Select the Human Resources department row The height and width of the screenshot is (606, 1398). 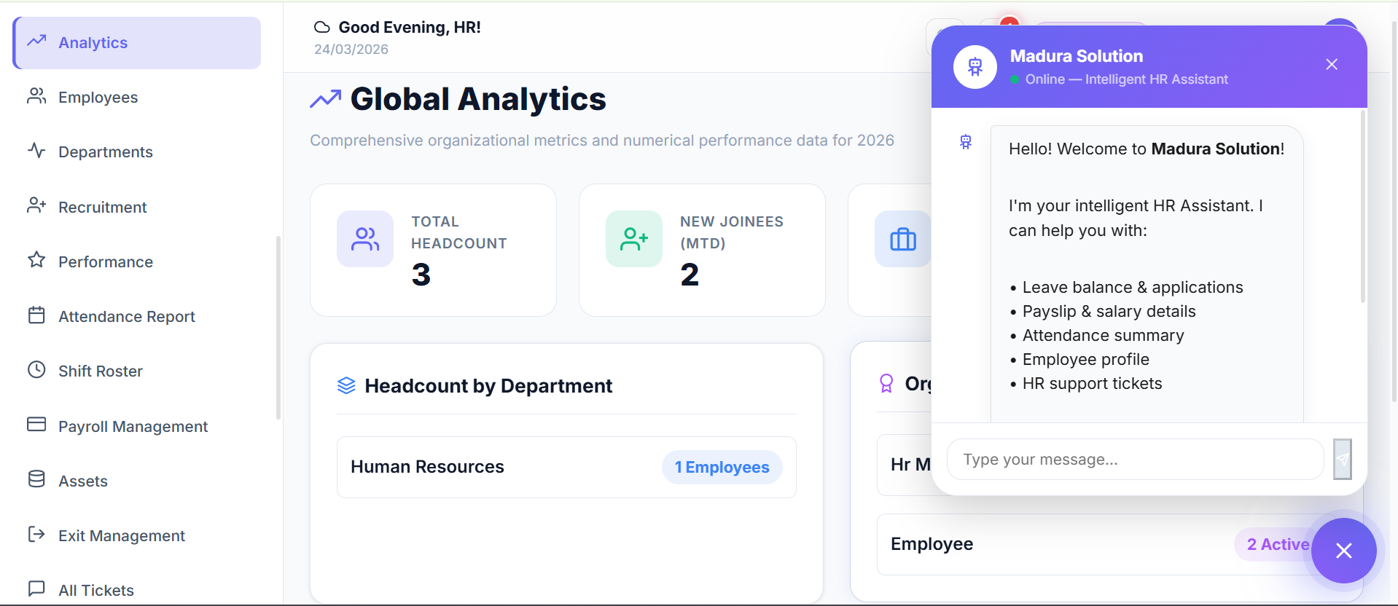[x=566, y=468]
